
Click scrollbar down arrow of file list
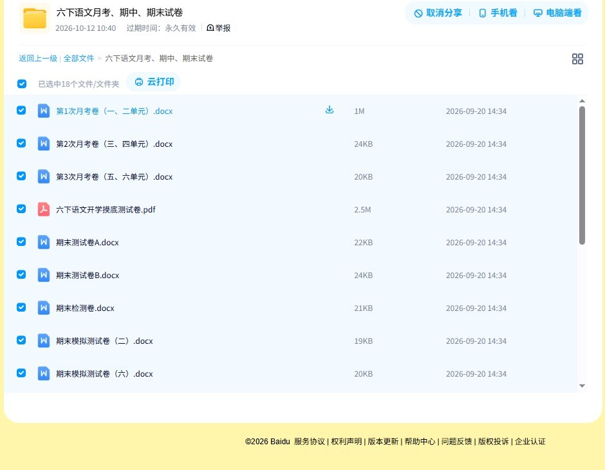[x=582, y=386]
